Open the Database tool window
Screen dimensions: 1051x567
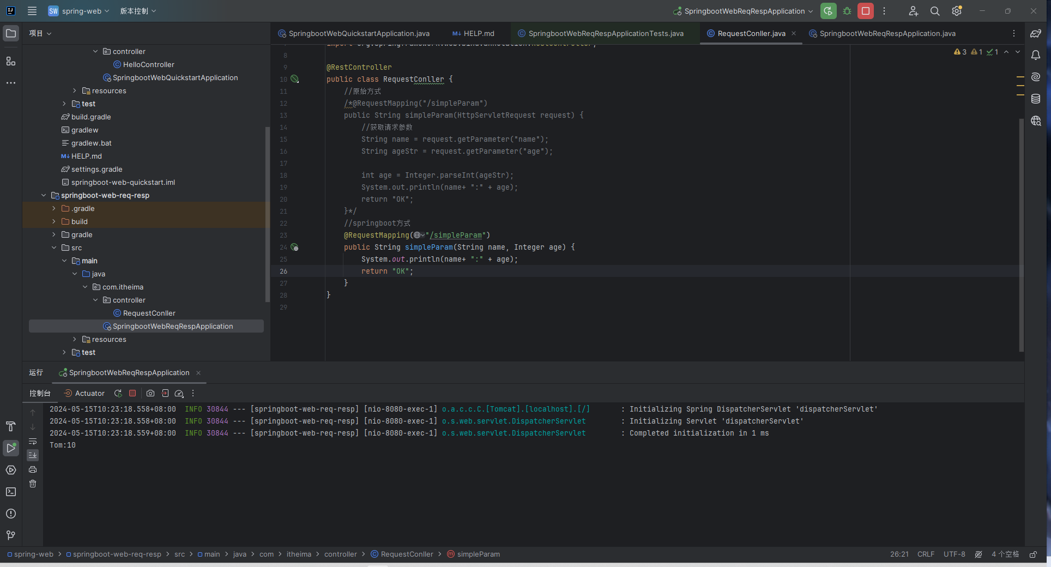pos(1036,99)
